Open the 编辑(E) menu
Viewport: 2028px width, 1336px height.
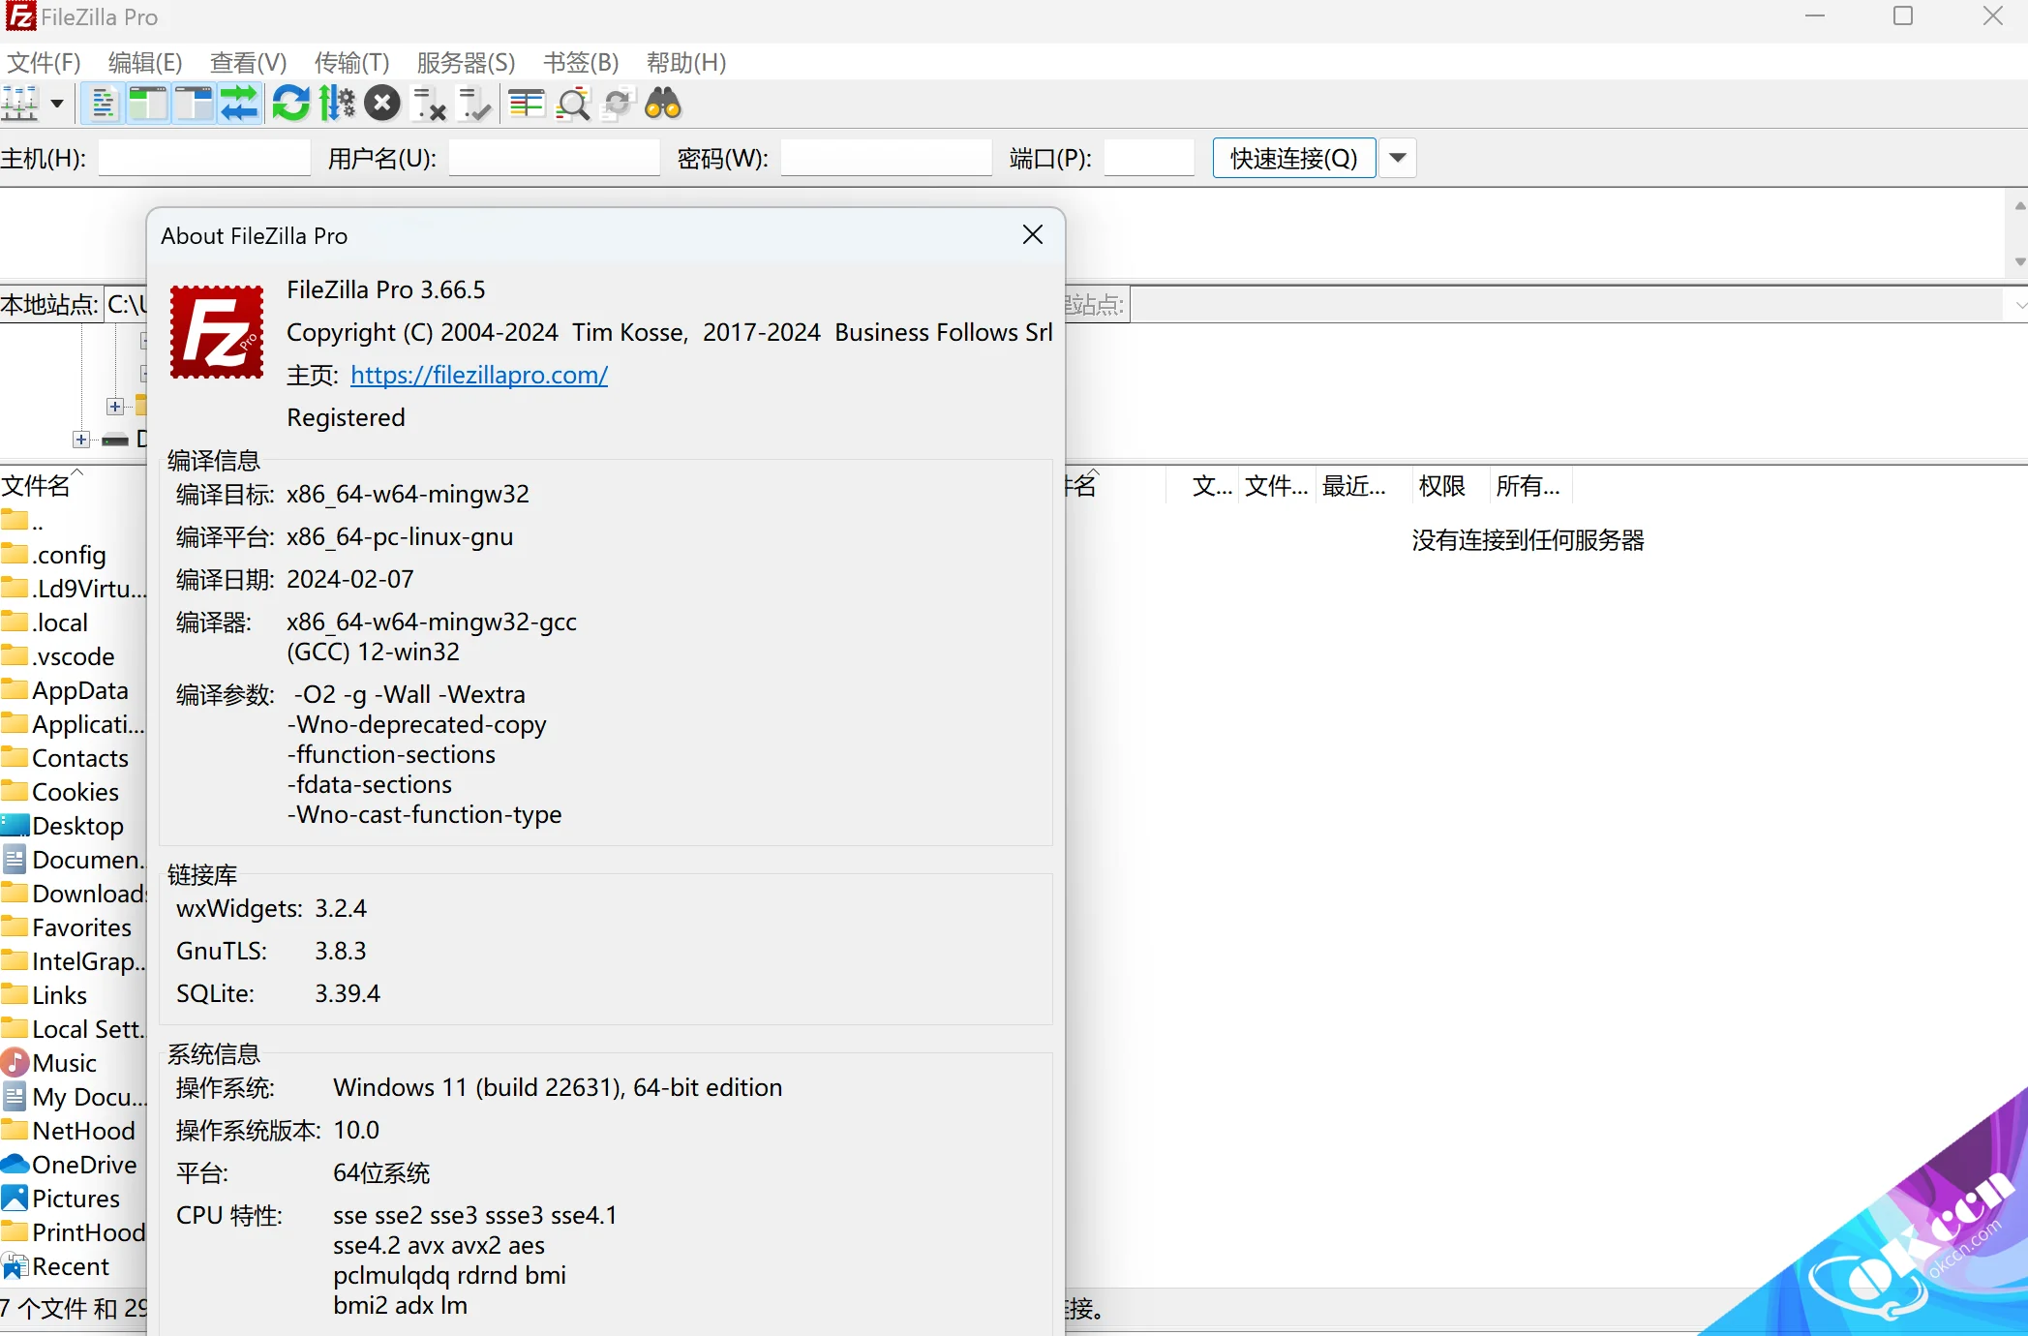[145, 63]
